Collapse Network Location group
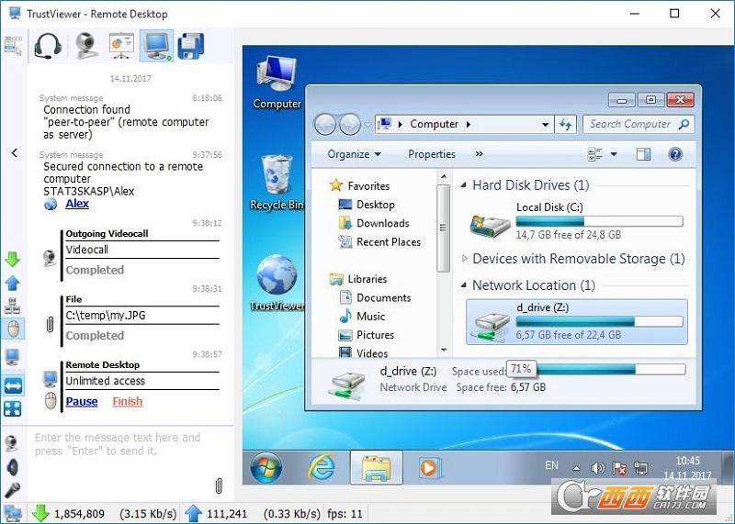735x524 pixels. pos(464,285)
